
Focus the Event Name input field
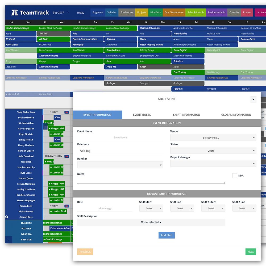coord(120,138)
